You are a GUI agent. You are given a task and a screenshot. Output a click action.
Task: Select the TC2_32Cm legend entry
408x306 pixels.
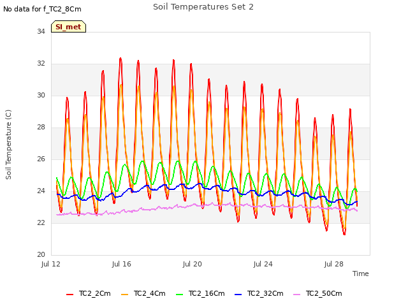[259, 294]
